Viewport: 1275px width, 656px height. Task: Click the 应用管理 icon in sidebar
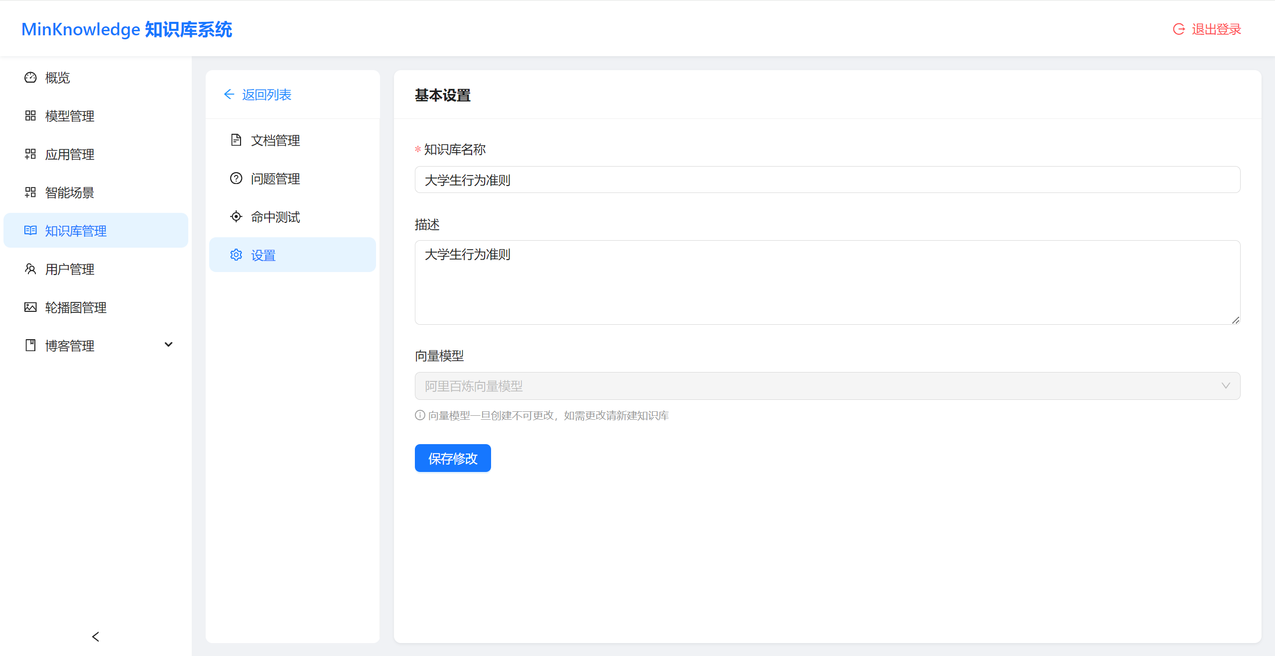click(x=30, y=154)
